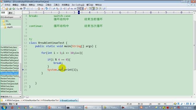The image size is (196, 110).
Task: Toggle line numbers display in toolbar
Action: click(x=82, y=9)
